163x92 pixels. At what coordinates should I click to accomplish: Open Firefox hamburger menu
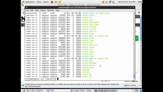(139, 13)
